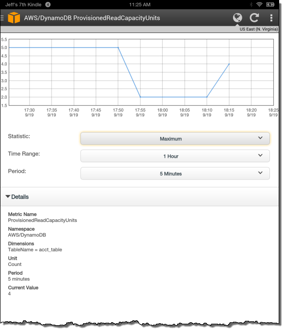Select the graph data point at 18:15
Image resolution: width=285 pixels, height=331 pixels.
229,64
